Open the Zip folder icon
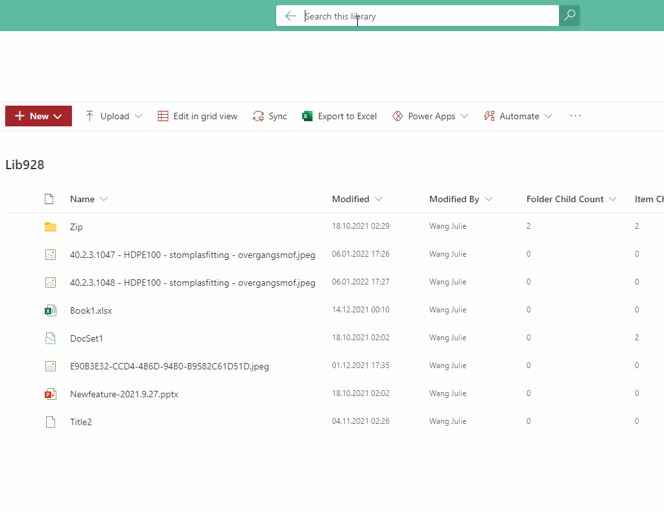This screenshot has width=664, height=512. click(x=51, y=226)
